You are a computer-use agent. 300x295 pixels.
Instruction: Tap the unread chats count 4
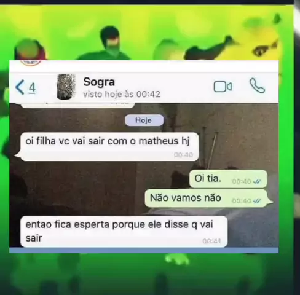tap(32, 88)
